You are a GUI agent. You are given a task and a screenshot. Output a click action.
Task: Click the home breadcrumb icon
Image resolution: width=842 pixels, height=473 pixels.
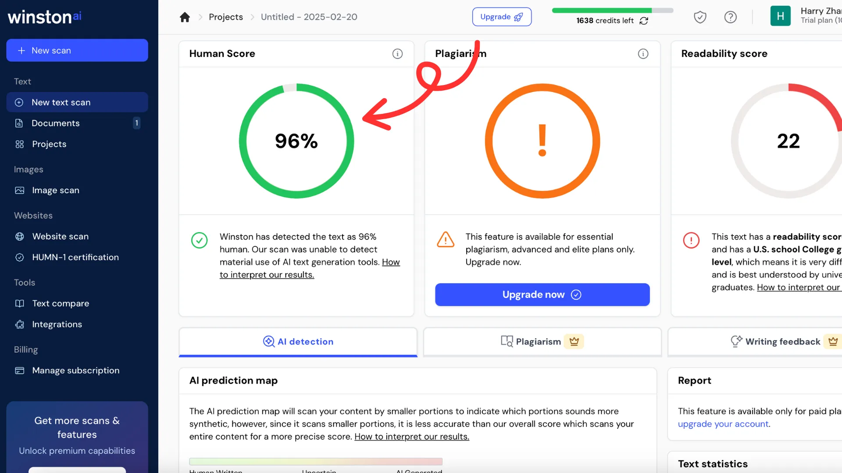(x=185, y=17)
